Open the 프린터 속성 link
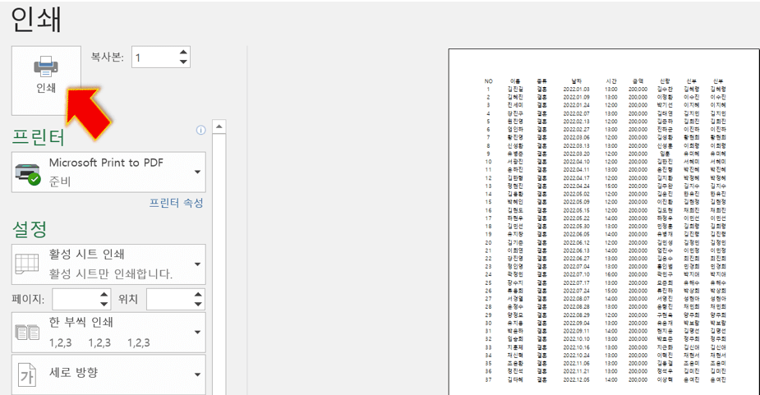 click(176, 203)
